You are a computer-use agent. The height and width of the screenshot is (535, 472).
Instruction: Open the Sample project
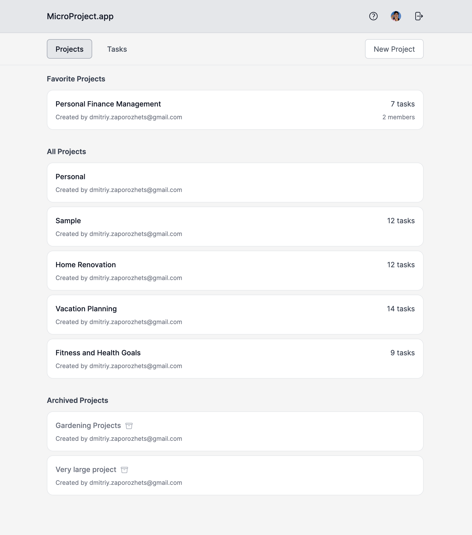click(x=68, y=221)
